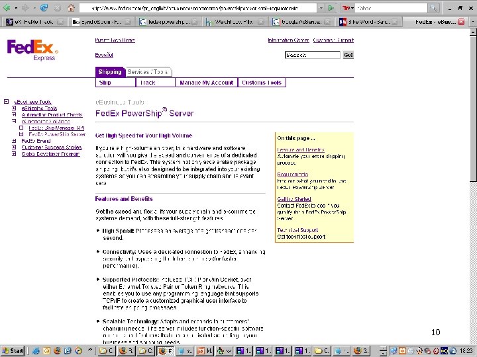Launch Internet Explorer from Quick Launch
Screen dimensions: 477x357
tap(36, 351)
